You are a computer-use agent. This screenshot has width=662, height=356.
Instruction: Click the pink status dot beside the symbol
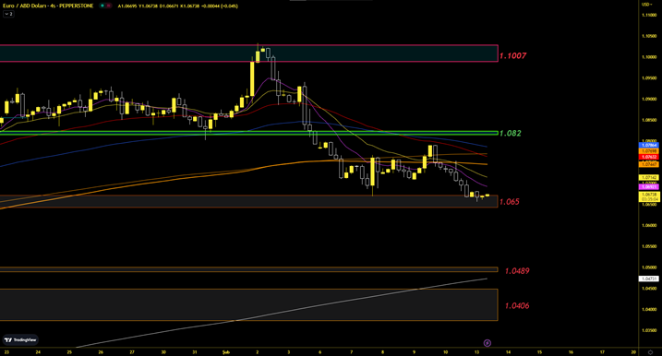(x=109, y=6)
